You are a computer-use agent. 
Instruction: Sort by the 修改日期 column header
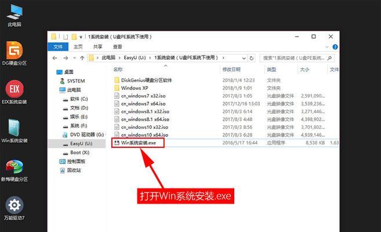[x=231, y=70]
